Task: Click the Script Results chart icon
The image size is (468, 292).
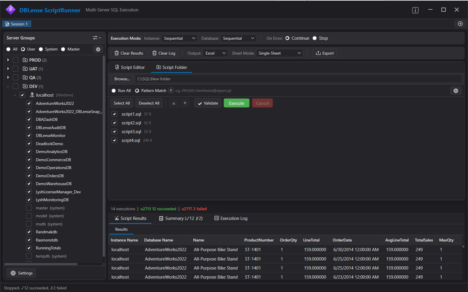Action: click(x=117, y=218)
